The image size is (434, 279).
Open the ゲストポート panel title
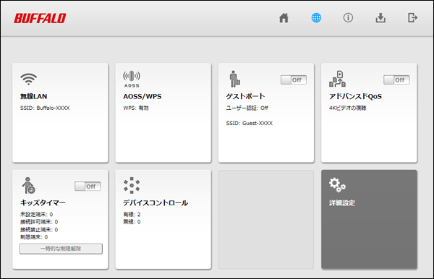(x=245, y=97)
